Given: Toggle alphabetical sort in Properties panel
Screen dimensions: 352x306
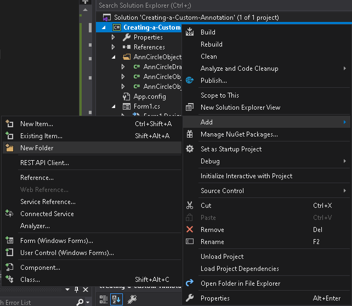Looking at the screenshot, I should [117, 299].
